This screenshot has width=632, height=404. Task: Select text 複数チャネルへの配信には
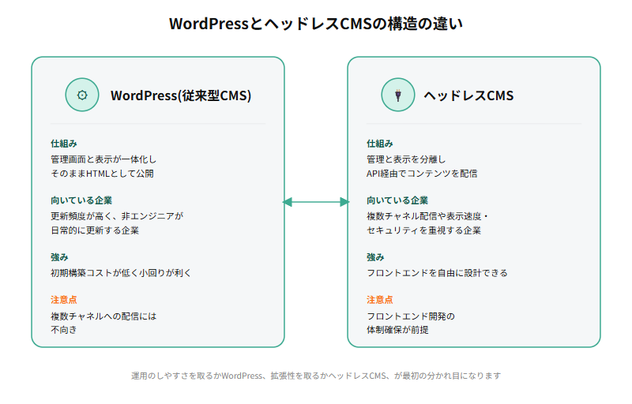(x=103, y=316)
